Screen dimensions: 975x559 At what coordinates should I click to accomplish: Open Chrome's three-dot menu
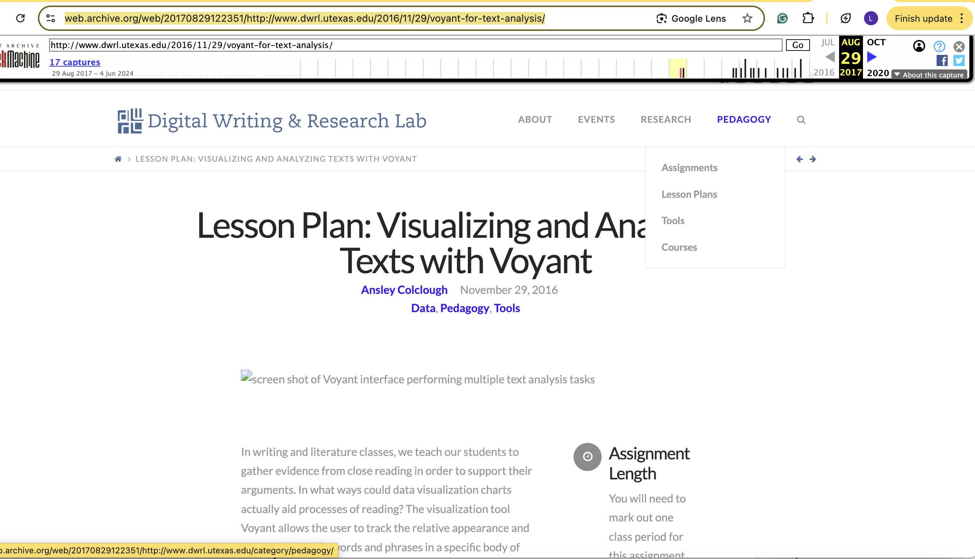tap(961, 18)
